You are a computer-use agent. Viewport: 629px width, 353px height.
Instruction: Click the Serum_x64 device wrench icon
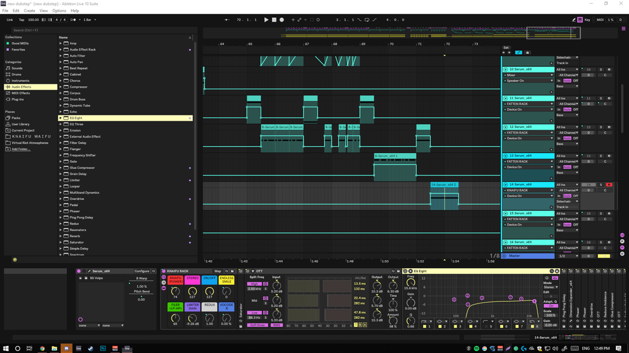click(89, 271)
